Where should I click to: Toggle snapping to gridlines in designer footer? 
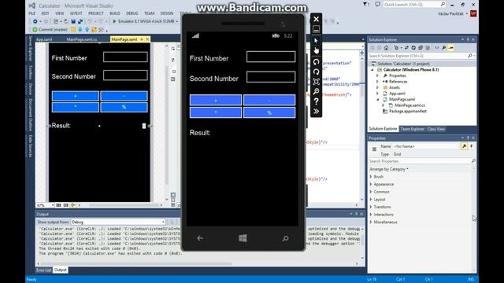(x=65, y=205)
